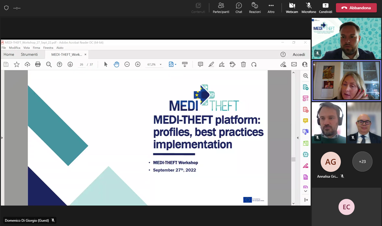Click the shield security icon
This screenshot has width=382, height=226.
click(x=6, y=8)
